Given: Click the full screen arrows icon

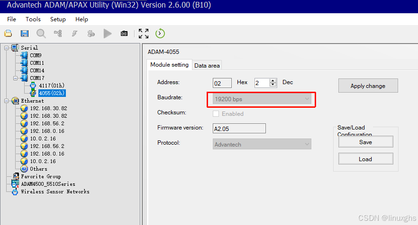Looking at the screenshot, I should click(144, 34).
